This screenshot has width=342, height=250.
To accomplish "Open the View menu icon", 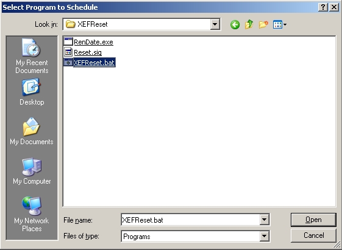I will tap(280, 24).
